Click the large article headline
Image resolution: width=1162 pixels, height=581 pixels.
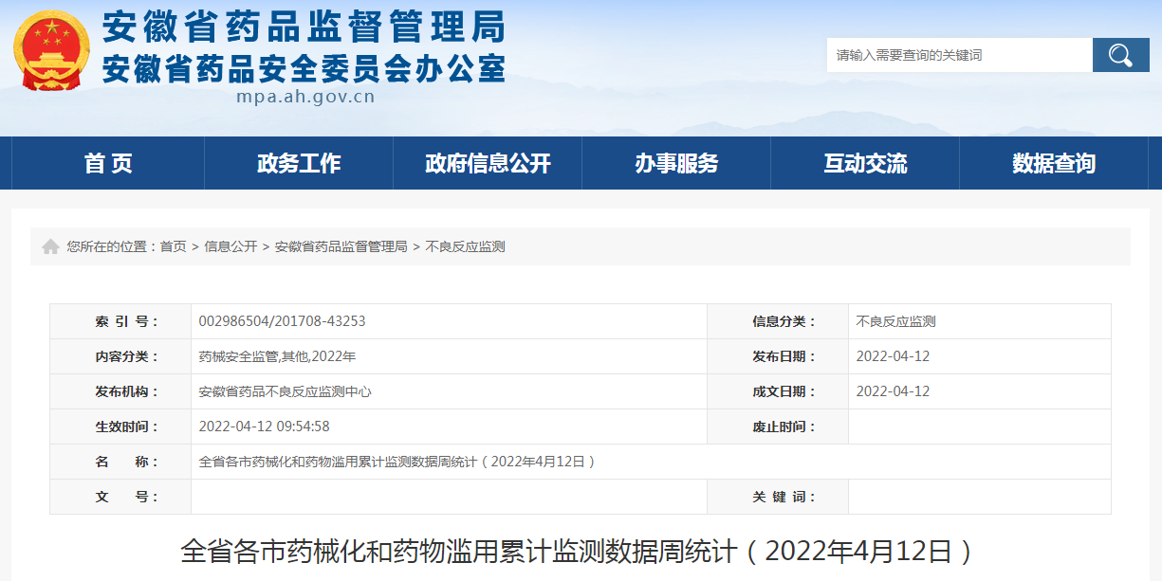pyautogui.click(x=580, y=552)
